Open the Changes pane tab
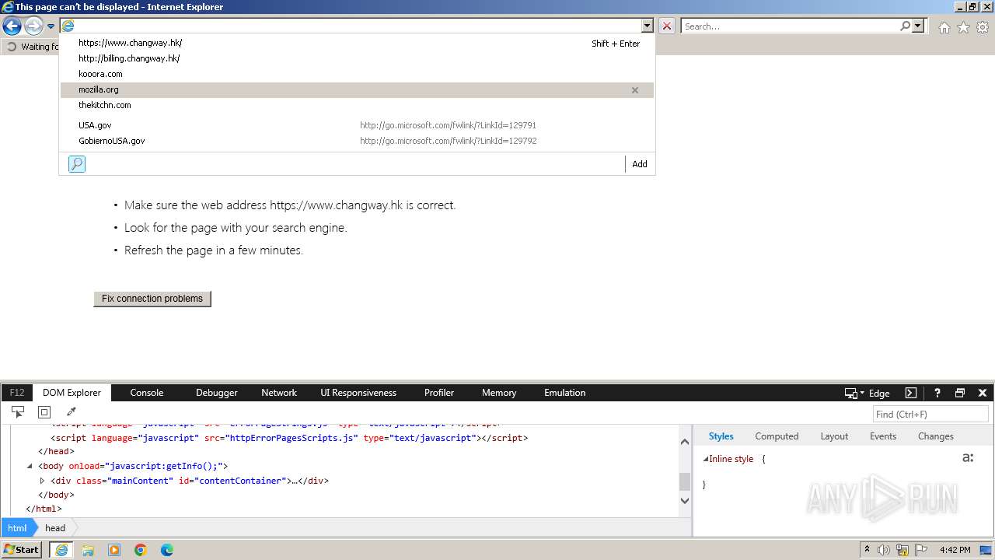995x560 pixels. coord(936,436)
